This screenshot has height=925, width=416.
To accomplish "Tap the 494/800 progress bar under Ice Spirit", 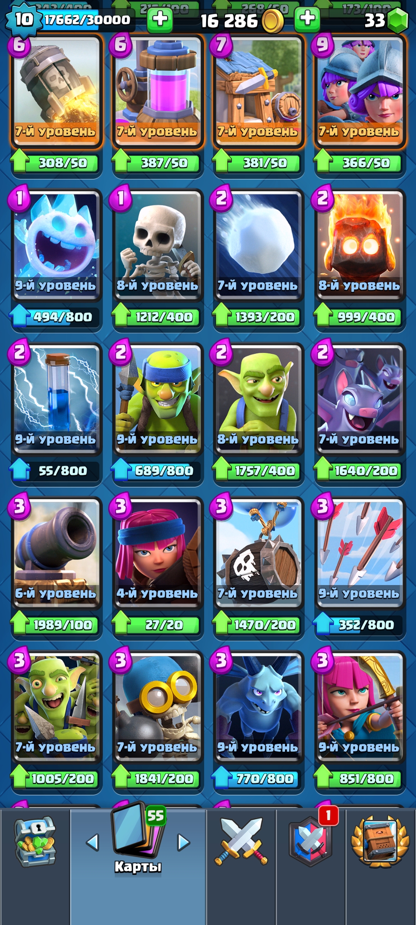I will 55,317.
